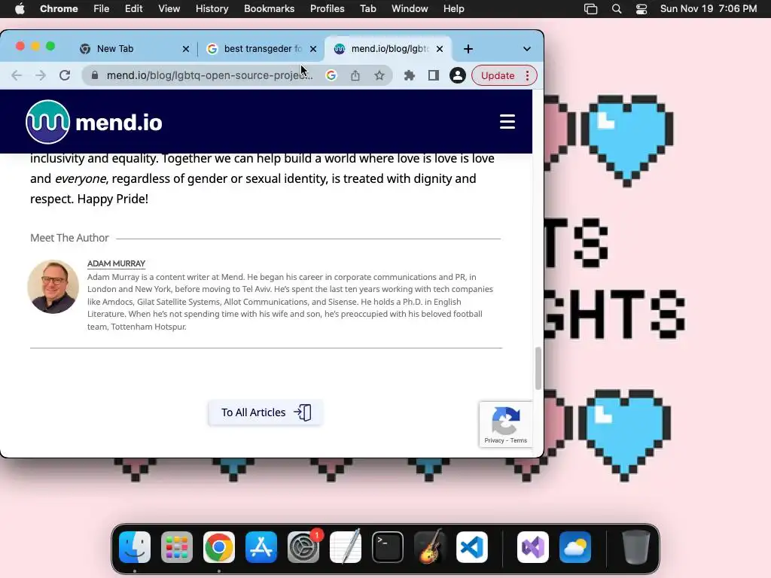Open Chrome from the Dock
Screen dimensions: 771x578
219,546
